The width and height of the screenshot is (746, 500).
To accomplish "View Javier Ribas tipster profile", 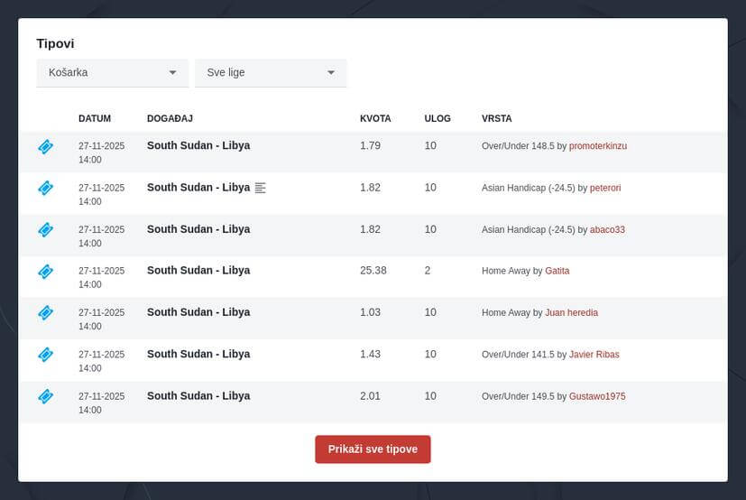I will point(594,354).
